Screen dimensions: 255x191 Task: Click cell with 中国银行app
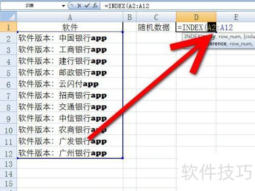click(70, 38)
